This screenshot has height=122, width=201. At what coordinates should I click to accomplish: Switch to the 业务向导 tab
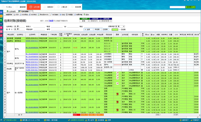(12, 11)
